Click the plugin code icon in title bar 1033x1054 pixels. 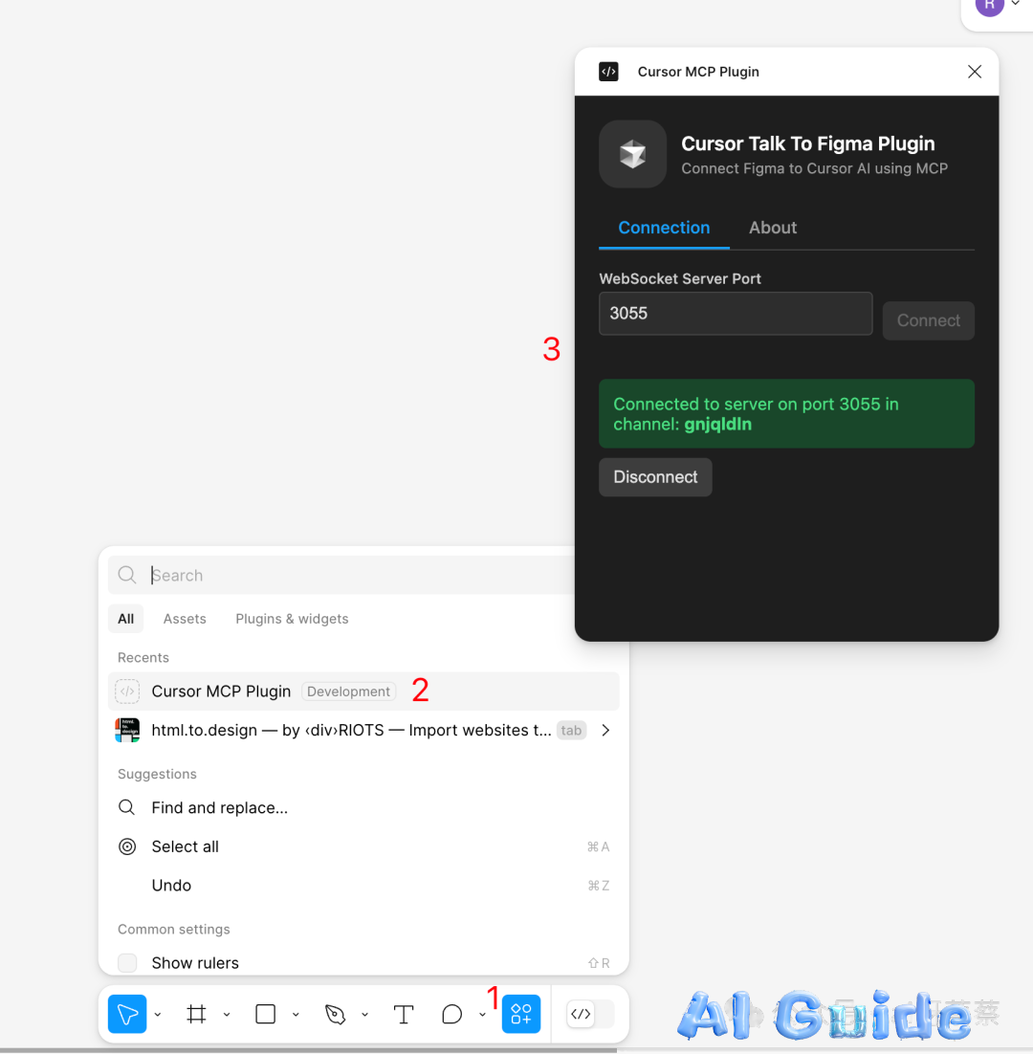pos(608,71)
